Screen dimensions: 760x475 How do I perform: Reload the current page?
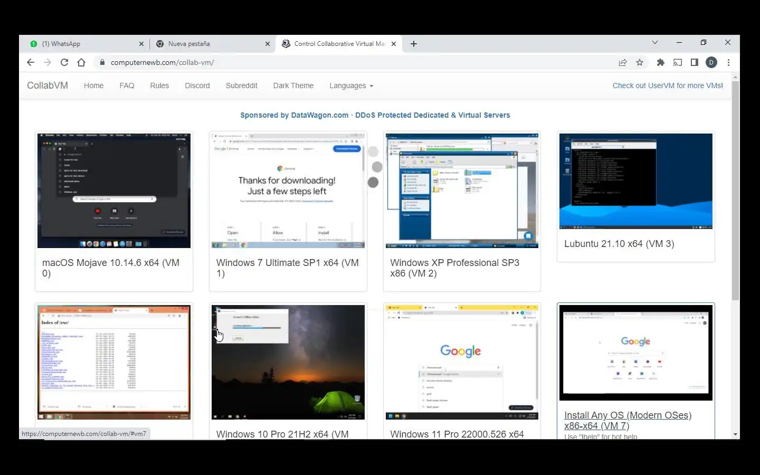[x=64, y=62]
